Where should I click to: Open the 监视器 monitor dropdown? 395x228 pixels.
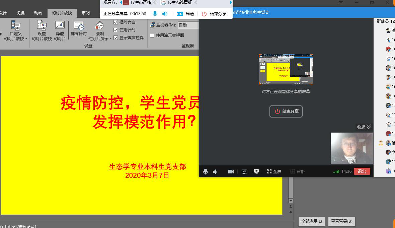188,25
